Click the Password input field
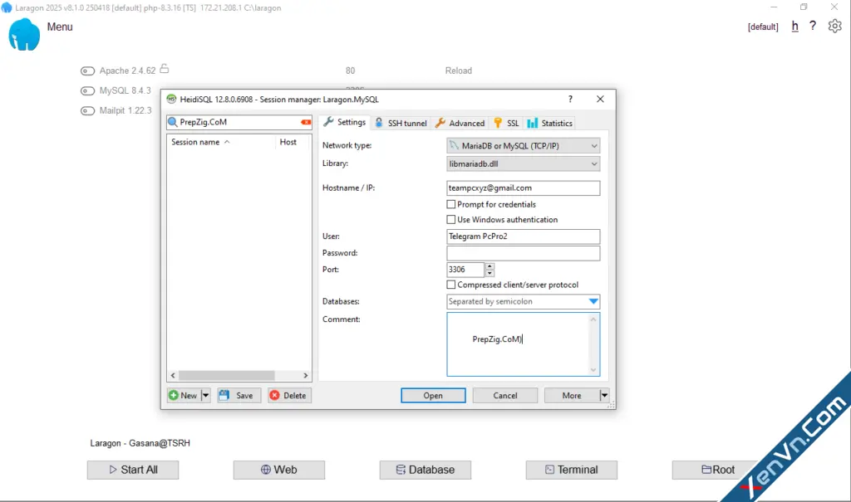This screenshot has width=851, height=502. coord(524,253)
